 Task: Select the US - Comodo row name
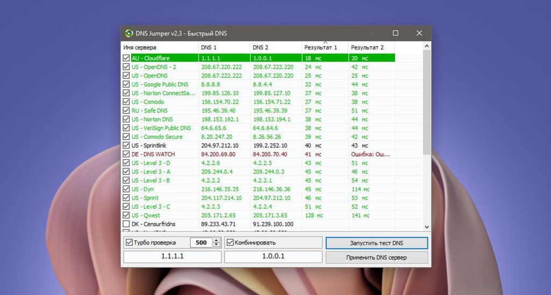pyautogui.click(x=148, y=102)
